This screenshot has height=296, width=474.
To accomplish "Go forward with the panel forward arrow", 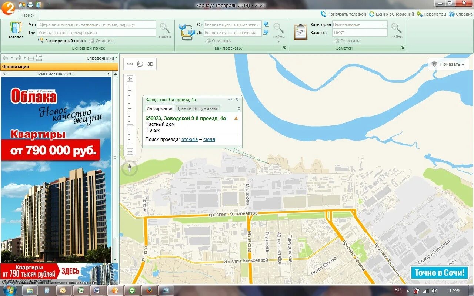I will tap(19, 58).
